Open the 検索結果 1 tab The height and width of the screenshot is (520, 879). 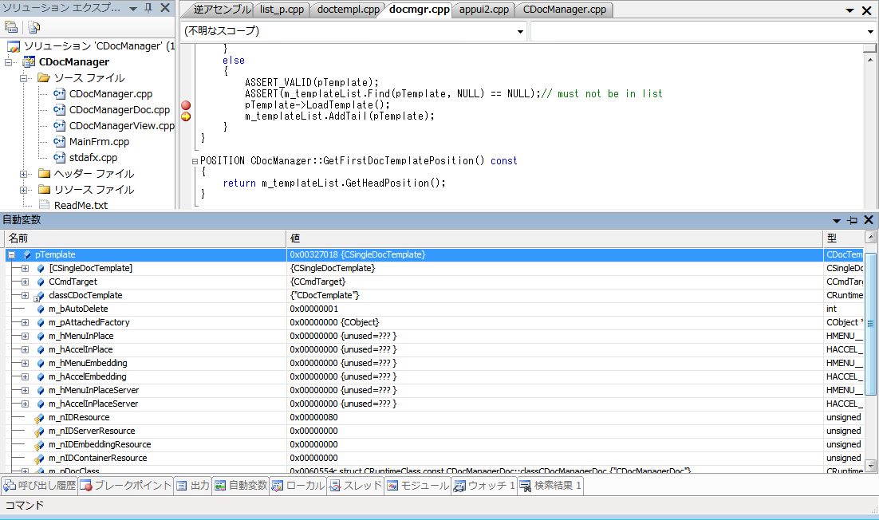tap(550, 485)
